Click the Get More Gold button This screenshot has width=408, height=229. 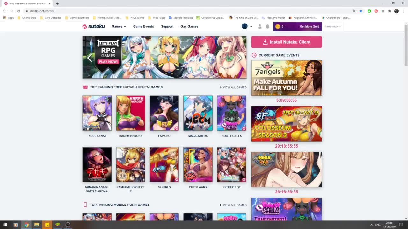click(309, 26)
